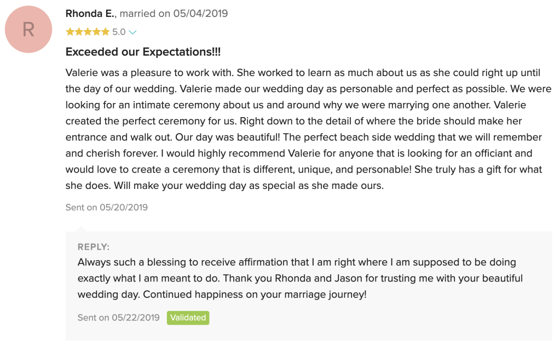
Task: Click the reply bubble pointer triangle
Action: pos(80,227)
